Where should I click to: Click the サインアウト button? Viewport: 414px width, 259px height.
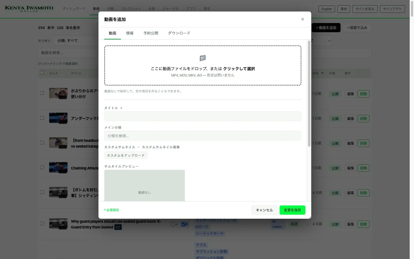[392, 9]
